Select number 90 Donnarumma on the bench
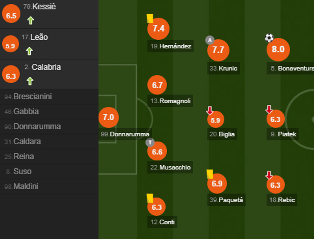314x239 pixels. (37, 127)
